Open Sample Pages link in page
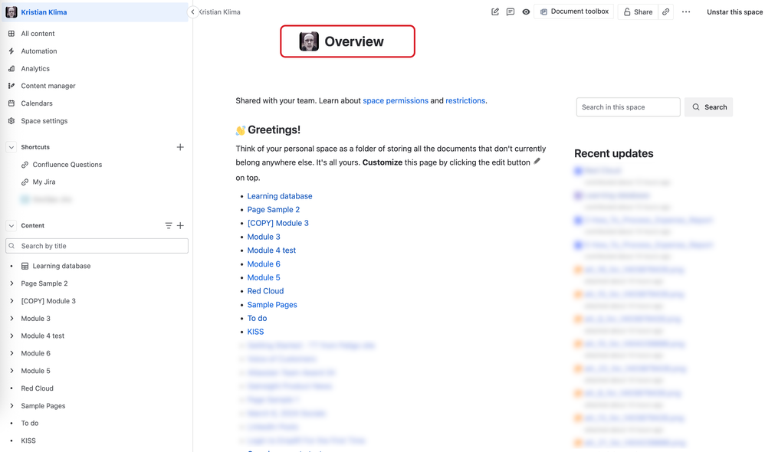The image size is (765, 452). point(272,305)
